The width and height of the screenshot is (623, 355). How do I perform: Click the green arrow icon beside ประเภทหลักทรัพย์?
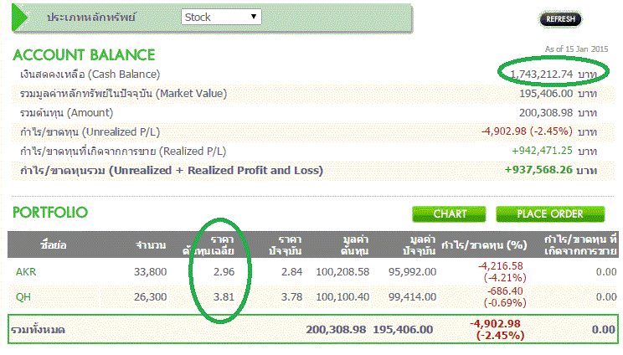(x=27, y=17)
